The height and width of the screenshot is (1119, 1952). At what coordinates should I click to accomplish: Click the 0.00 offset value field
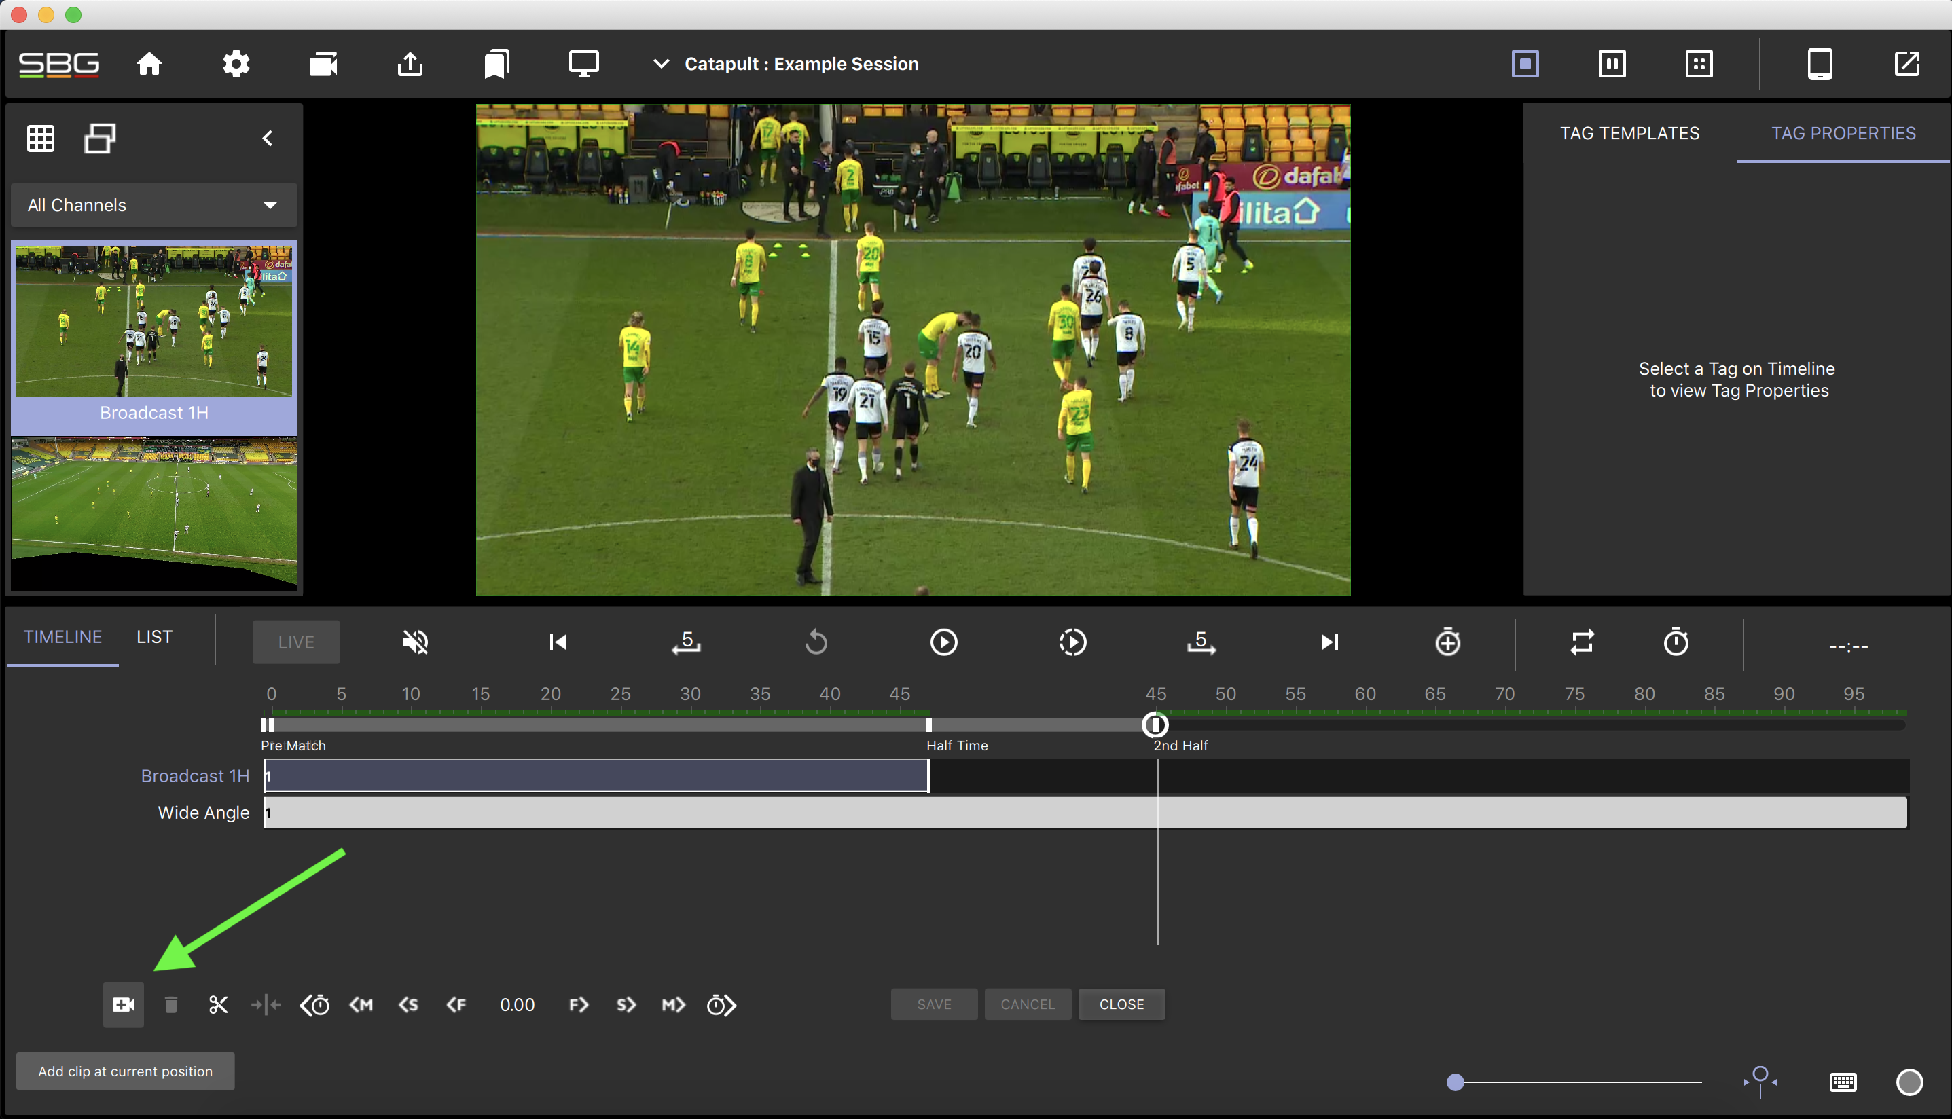[x=517, y=1004]
